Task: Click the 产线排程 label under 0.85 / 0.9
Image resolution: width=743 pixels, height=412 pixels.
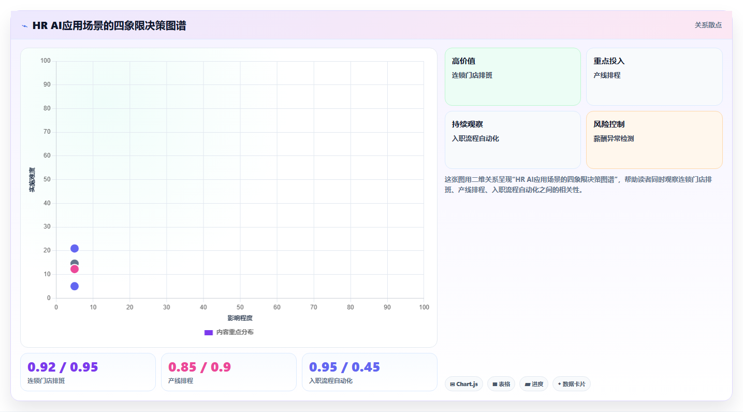Action: (x=181, y=381)
